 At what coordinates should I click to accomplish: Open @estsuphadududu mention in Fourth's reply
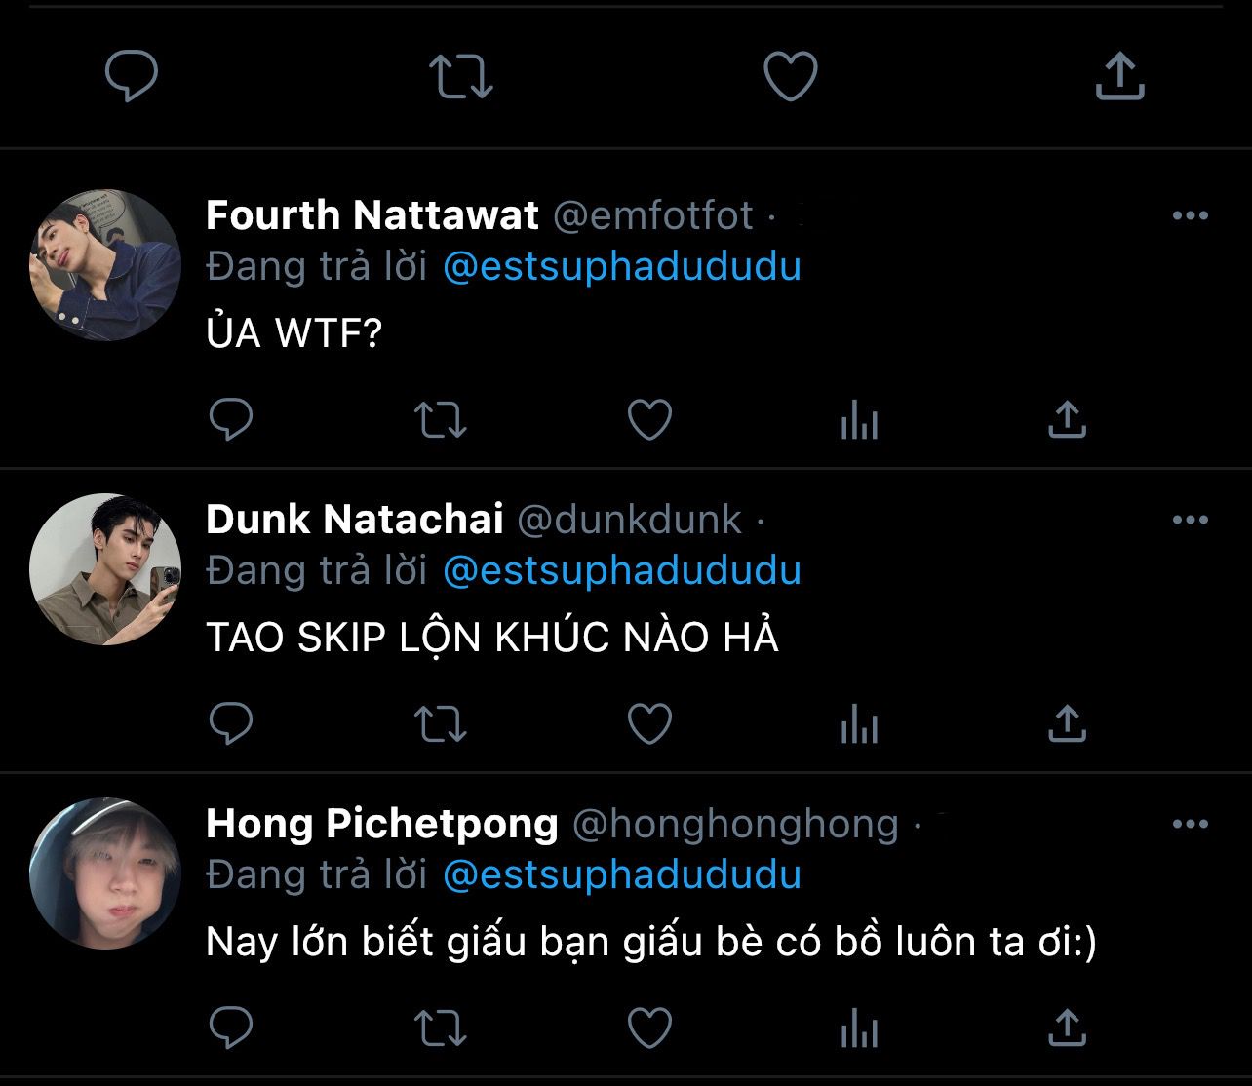click(621, 266)
